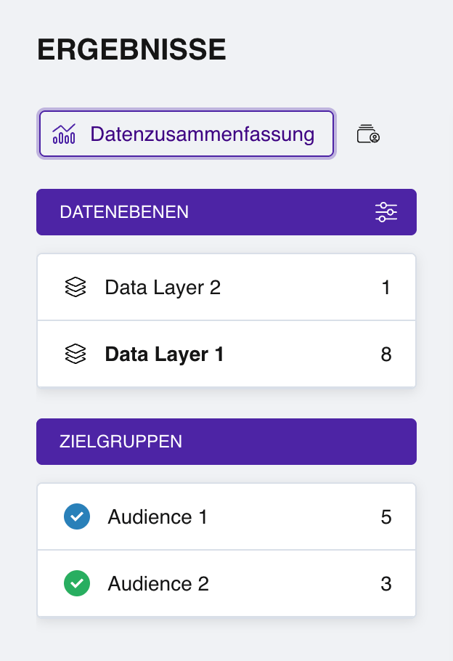
Task: Click the layers icon for Data Layer 1
Action: [75, 354]
